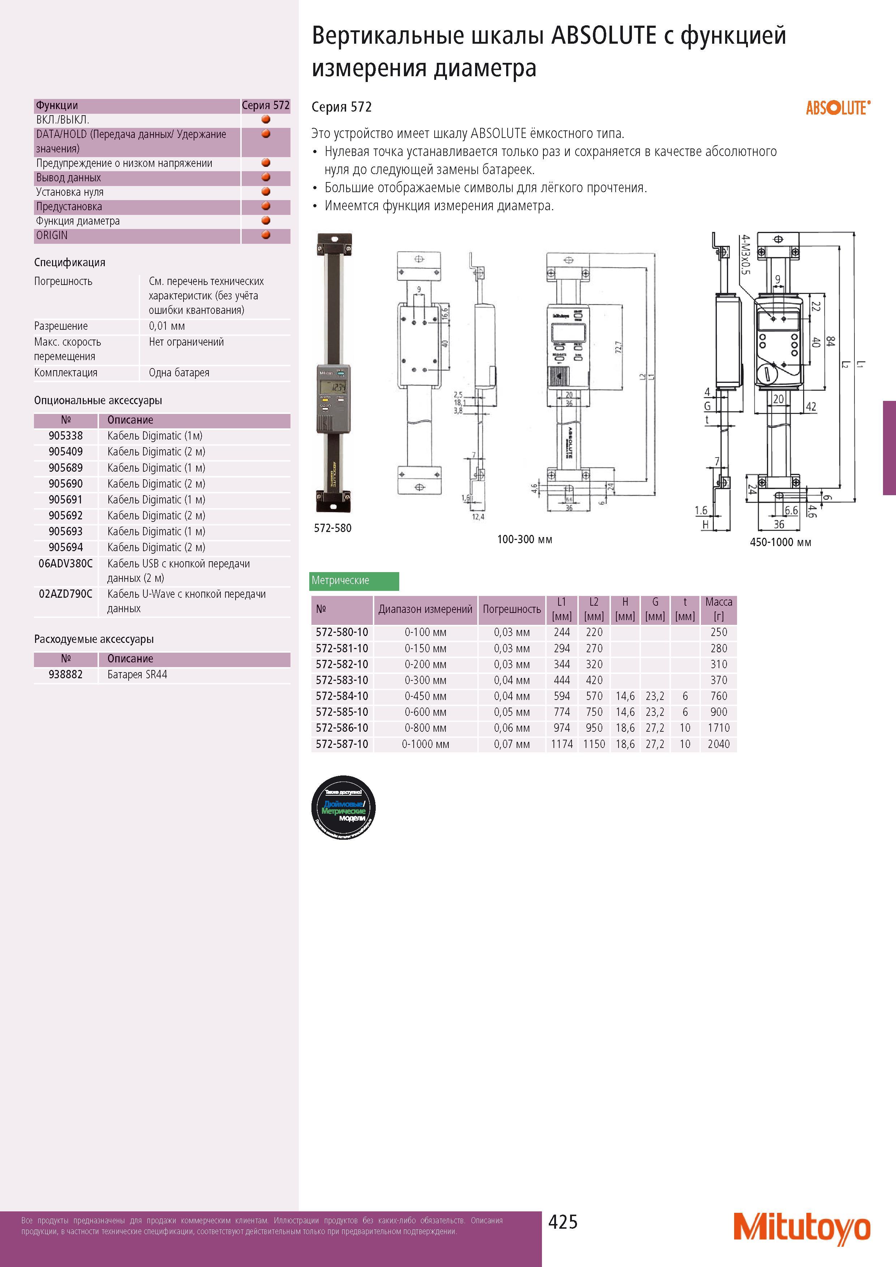Click accessory number 905338
This screenshot has width=896, height=1267.
66,436
